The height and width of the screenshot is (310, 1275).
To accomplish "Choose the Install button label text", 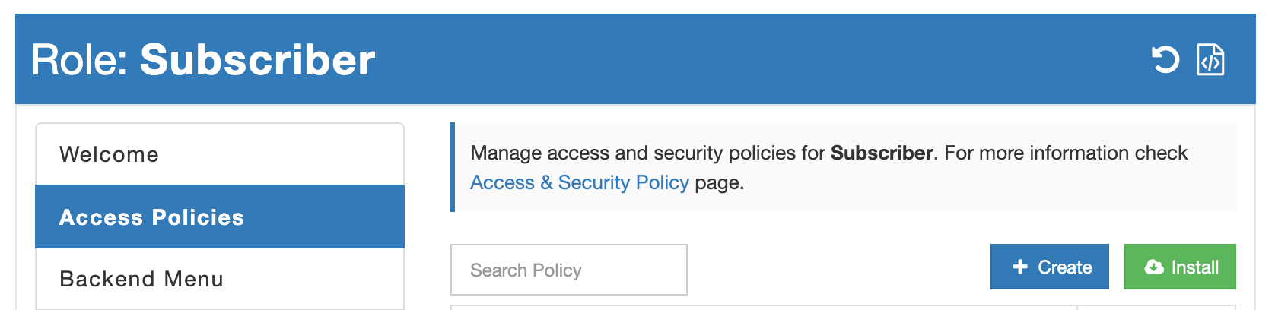I will tap(1194, 267).
